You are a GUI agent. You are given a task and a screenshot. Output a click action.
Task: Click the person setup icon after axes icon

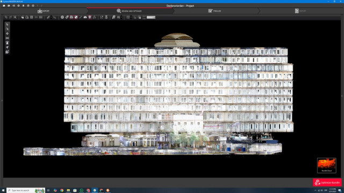coord(106,17)
